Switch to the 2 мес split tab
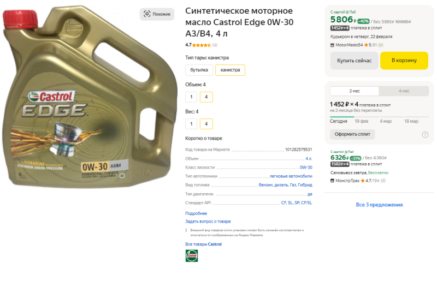The image size is (437, 281). (x=355, y=91)
